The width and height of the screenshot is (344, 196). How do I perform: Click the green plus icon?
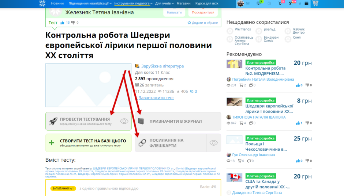(x=52, y=143)
